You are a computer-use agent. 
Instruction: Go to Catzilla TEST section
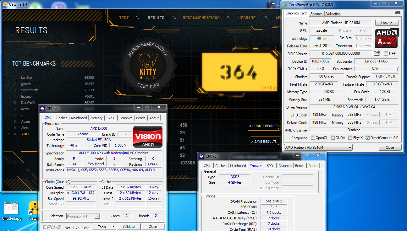coord(124,18)
